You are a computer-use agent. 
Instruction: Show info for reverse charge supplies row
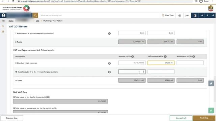[109, 72]
